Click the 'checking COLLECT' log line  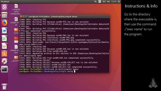pos(35,60)
